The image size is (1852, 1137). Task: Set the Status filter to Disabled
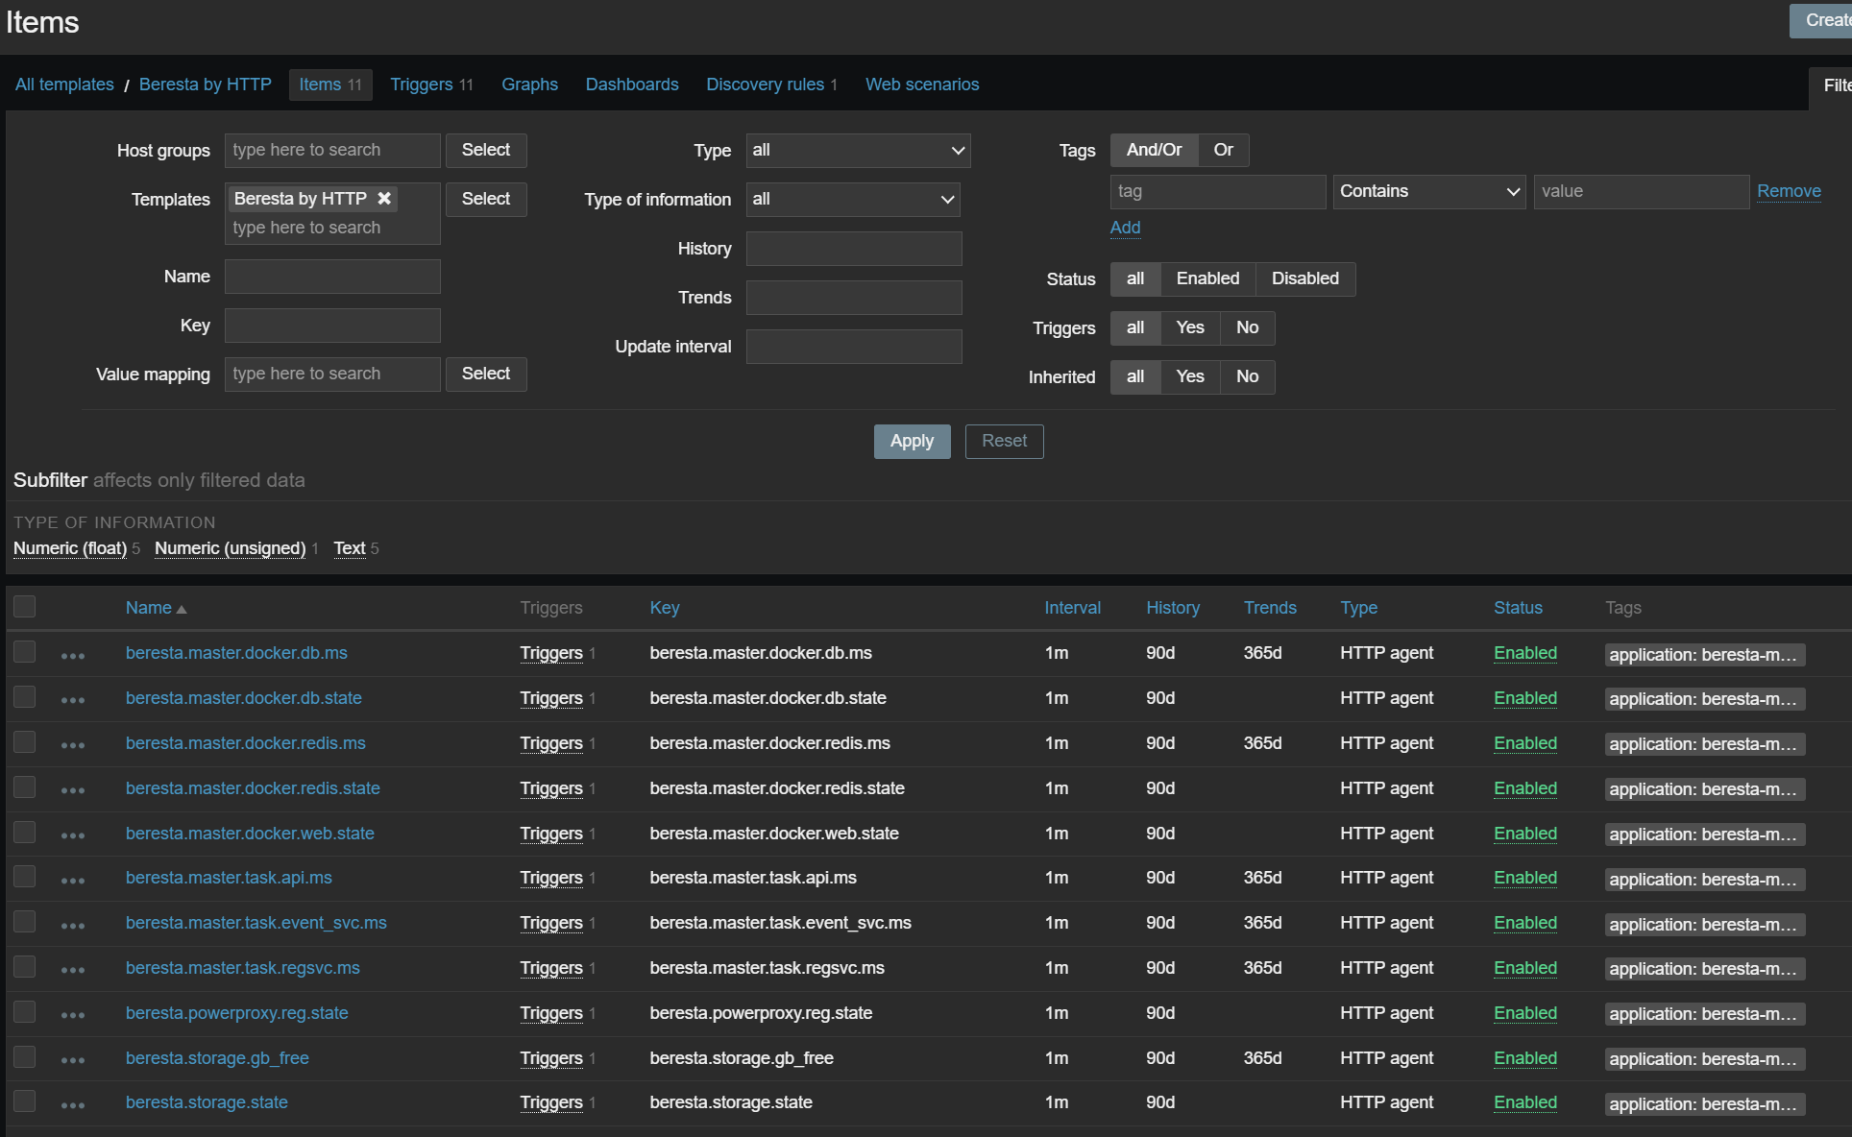(x=1304, y=278)
